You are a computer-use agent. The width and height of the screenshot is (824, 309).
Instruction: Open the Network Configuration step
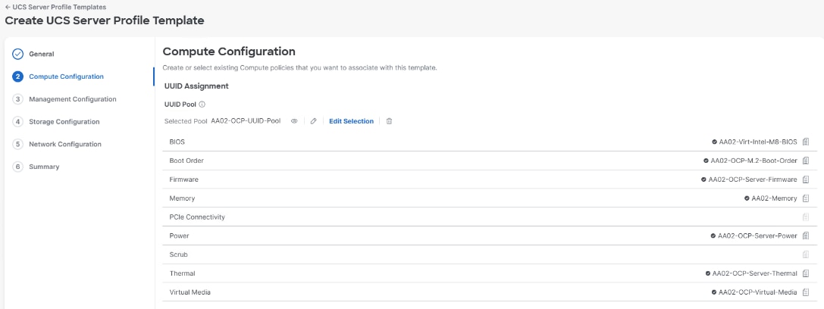pyautogui.click(x=65, y=144)
